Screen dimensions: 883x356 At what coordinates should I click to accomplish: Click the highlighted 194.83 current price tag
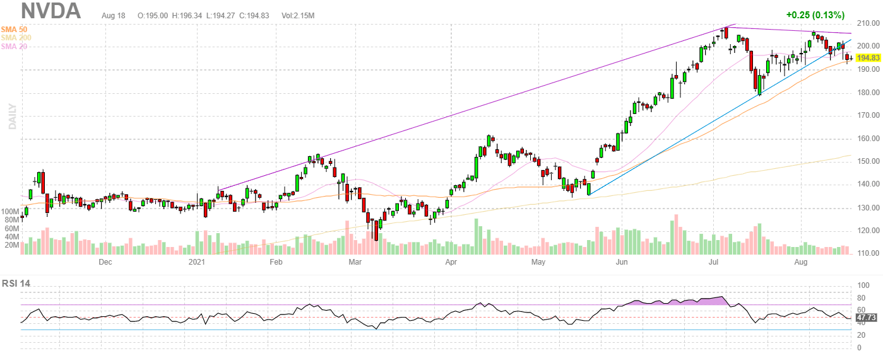coord(868,58)
